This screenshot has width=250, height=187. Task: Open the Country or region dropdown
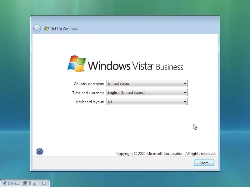[147, 84]
